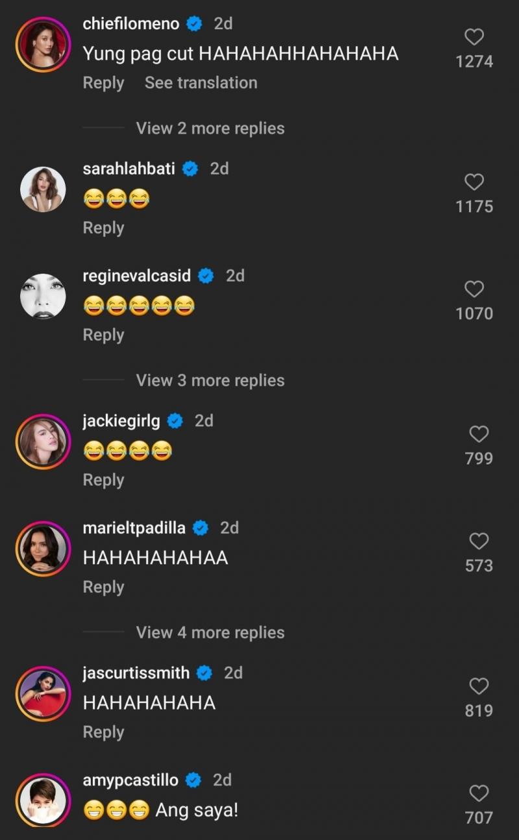Viewport: 519px width, 840px height.
Task: Click "See translation" on chiefilomeno's comment
Action: click(x=201, y=83)
